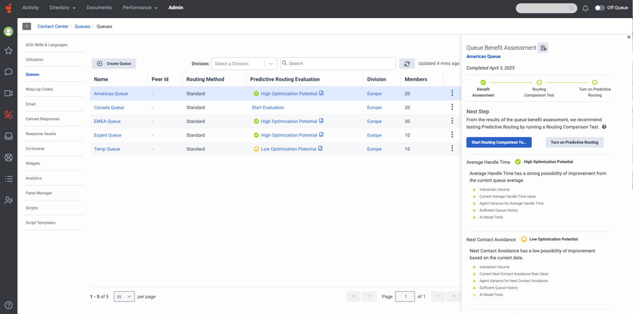This screenshot has width=633, height=314.
Task: Select Panel Manager in side menu
Action: pos(39,193)
